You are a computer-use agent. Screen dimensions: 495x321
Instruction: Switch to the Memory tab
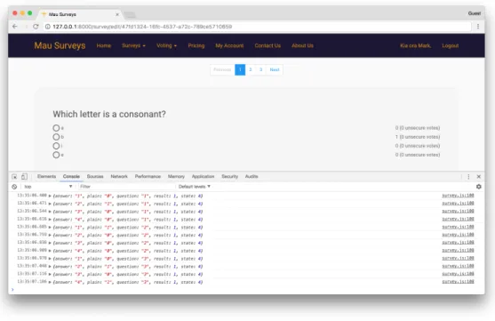pos(176,177)
